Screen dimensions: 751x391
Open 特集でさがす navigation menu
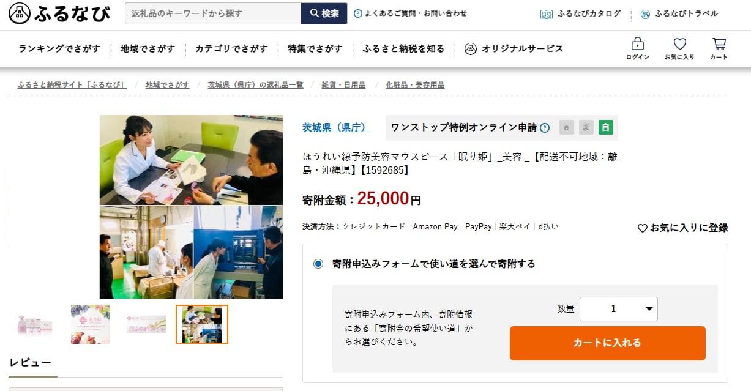315,48
